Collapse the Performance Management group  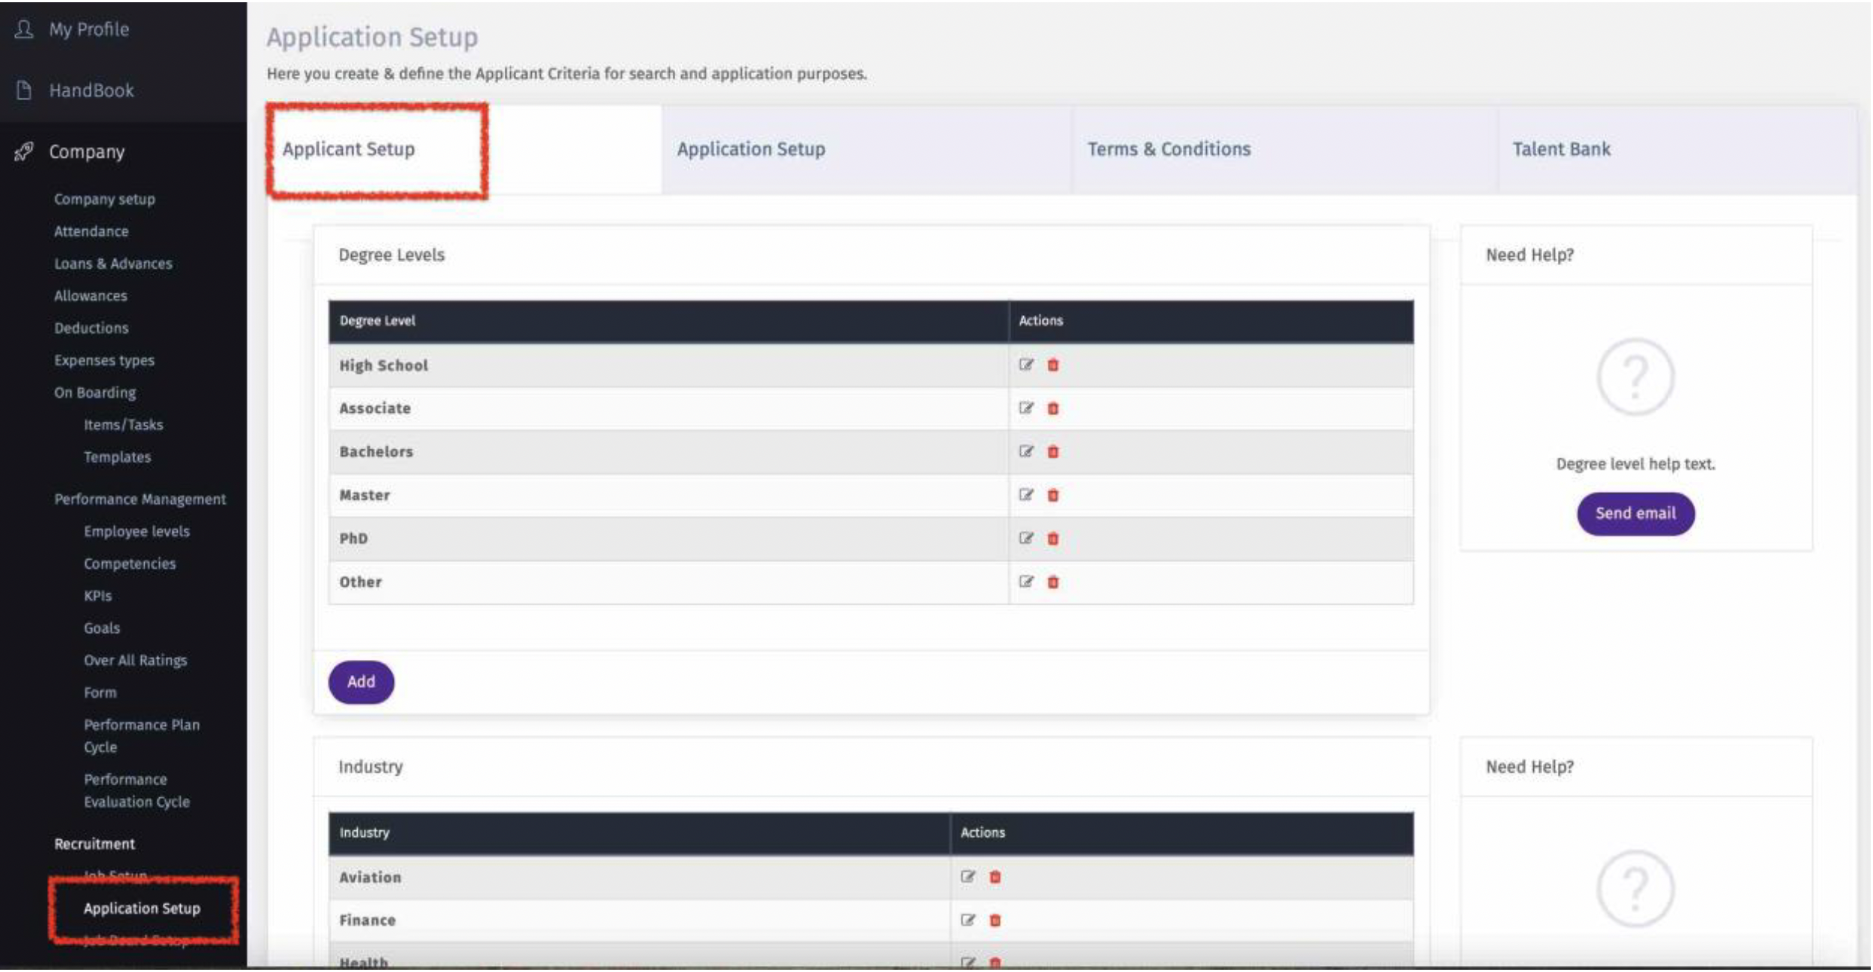tap(140, 499)
